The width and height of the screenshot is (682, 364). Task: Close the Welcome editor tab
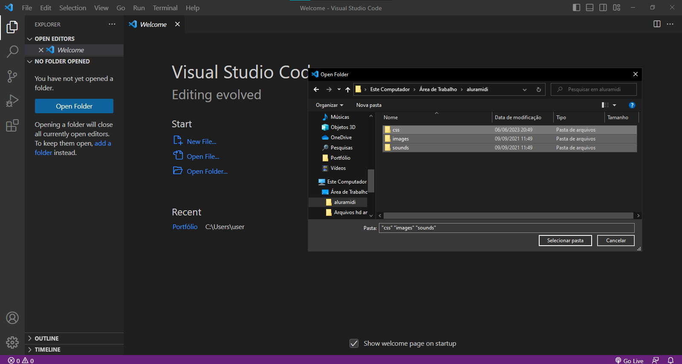coord(177,24)
